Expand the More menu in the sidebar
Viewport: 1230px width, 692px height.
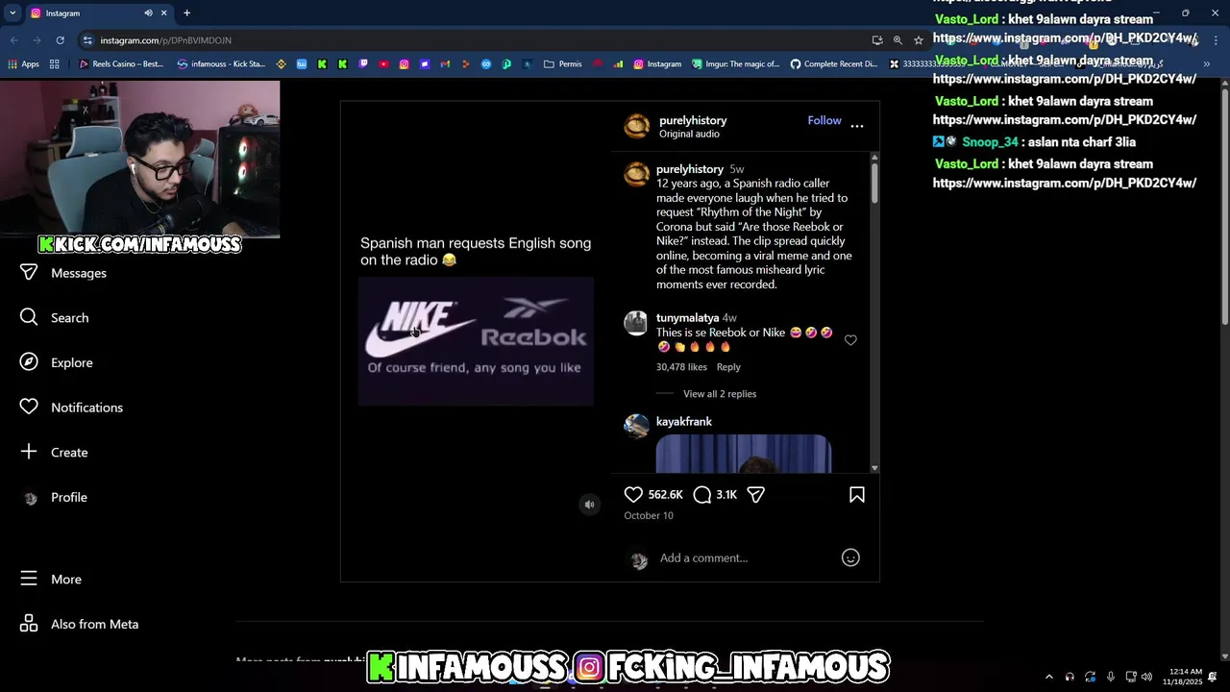tap(51, 579)
